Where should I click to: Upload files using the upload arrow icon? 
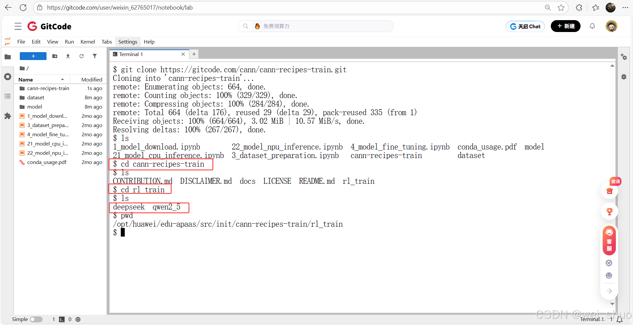click(68, 56)
